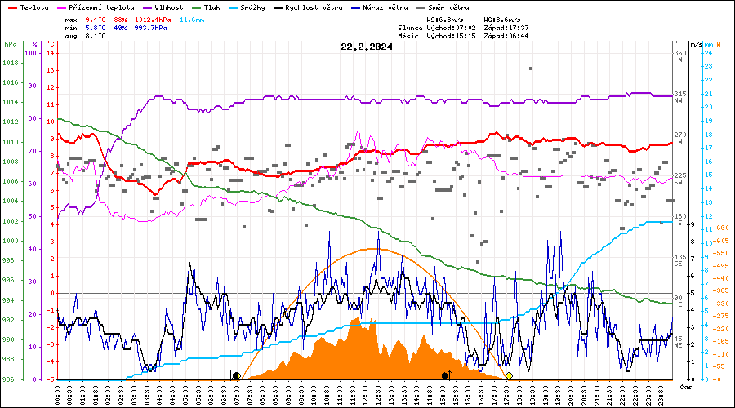
Task: Click the 18:00 time axis label
Action: 520,396
